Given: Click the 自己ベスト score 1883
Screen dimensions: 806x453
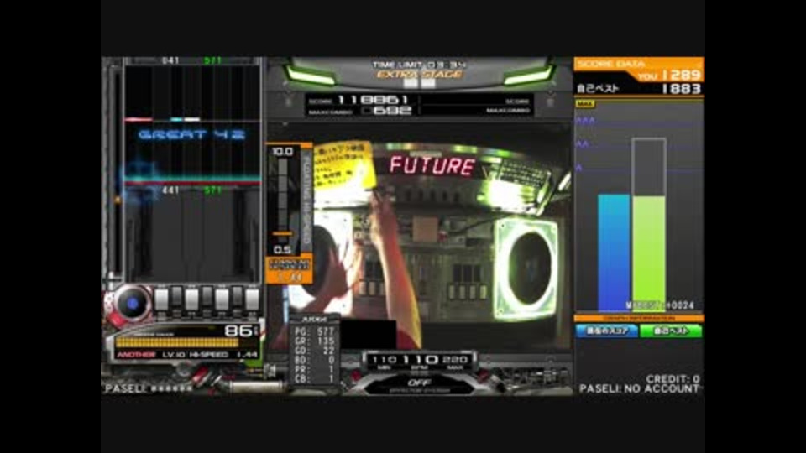Looking at the screenshot, I should point(682,89).
